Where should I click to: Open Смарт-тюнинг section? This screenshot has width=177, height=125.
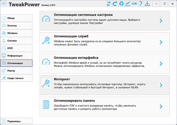point(16,78)
